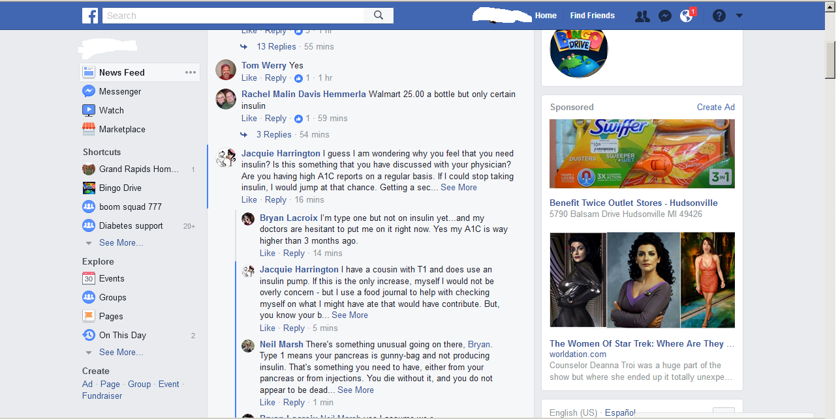The width and height of the screenshot is (838, 419).
Task: Open Benefit Twice Outlet Stores - Hudsonville link
Action: tap(634, 203)
